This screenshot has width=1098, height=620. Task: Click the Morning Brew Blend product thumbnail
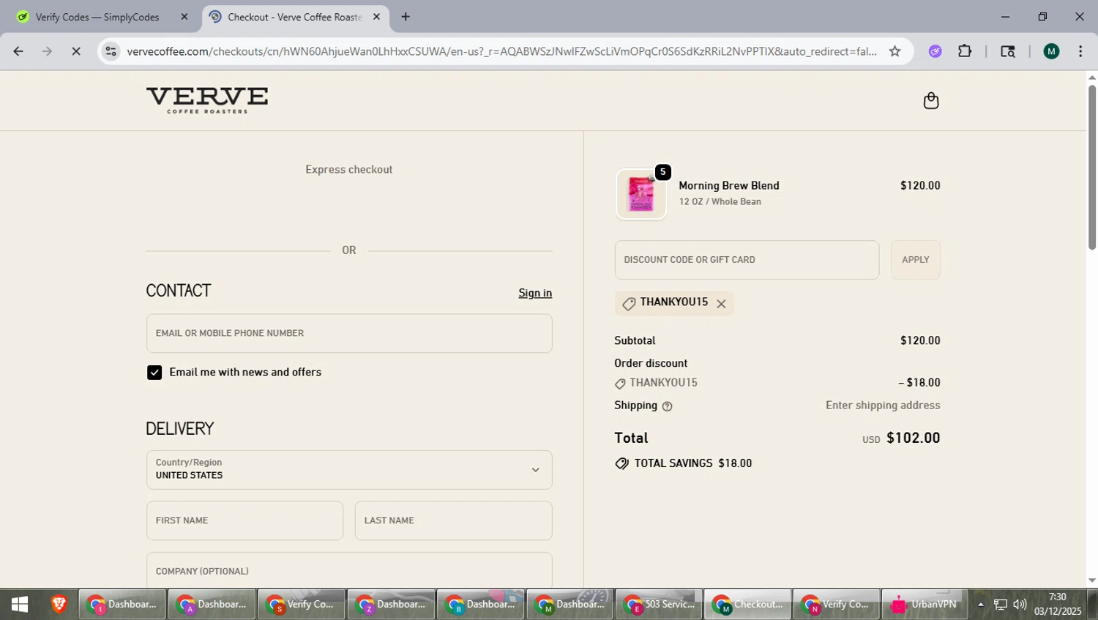641,194
